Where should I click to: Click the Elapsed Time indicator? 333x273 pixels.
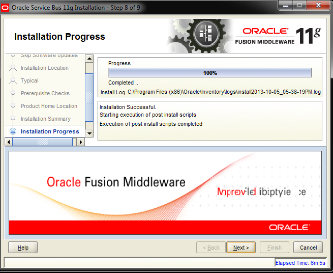(300, 263)
